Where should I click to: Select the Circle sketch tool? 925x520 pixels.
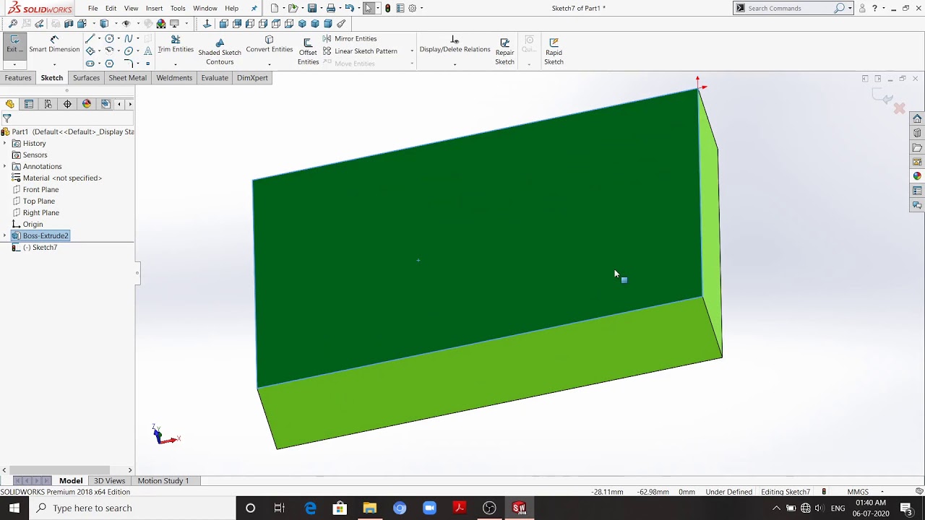110,39
